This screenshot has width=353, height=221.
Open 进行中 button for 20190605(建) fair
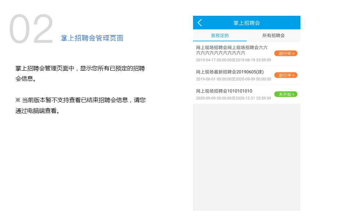[286, 75]
